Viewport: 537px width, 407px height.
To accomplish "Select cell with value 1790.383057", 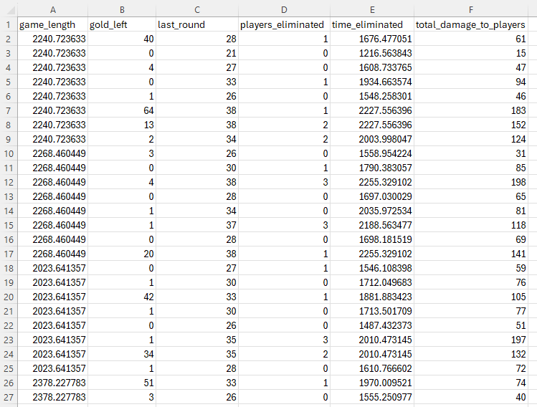I will click(372, 168).
